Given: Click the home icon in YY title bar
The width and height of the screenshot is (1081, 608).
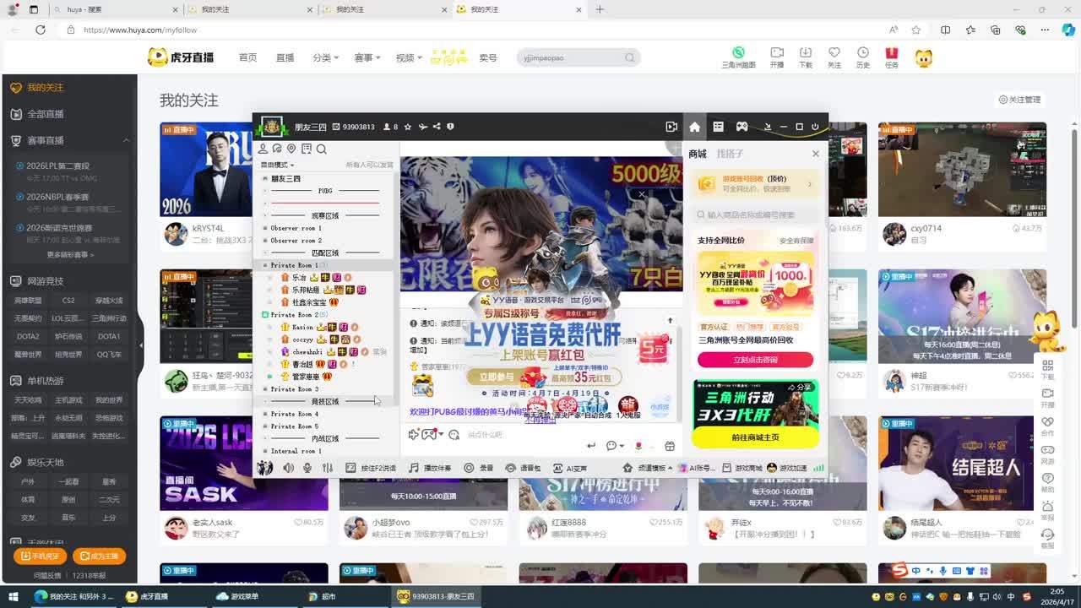Looking at the screenshot, I should 694,127.
